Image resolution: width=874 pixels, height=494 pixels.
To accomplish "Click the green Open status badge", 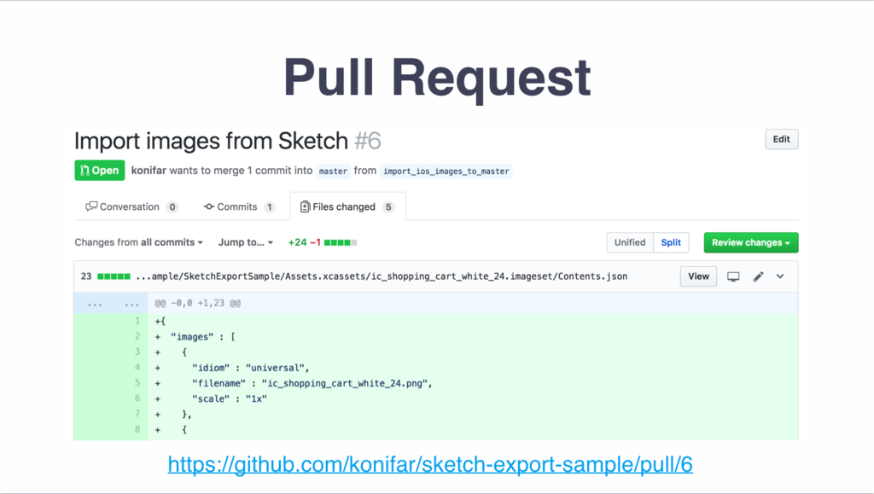I will tap(100, 171).
